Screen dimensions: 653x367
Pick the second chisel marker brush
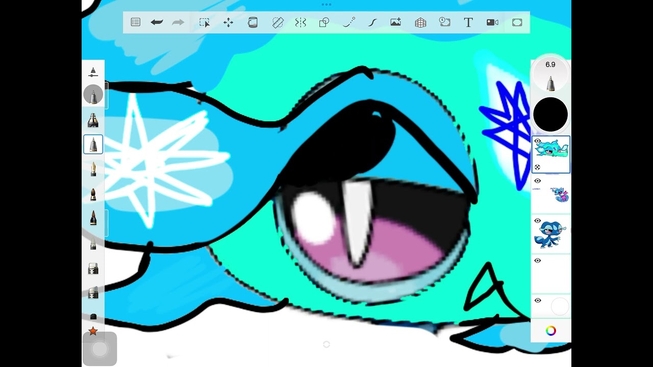pos(93,293)
